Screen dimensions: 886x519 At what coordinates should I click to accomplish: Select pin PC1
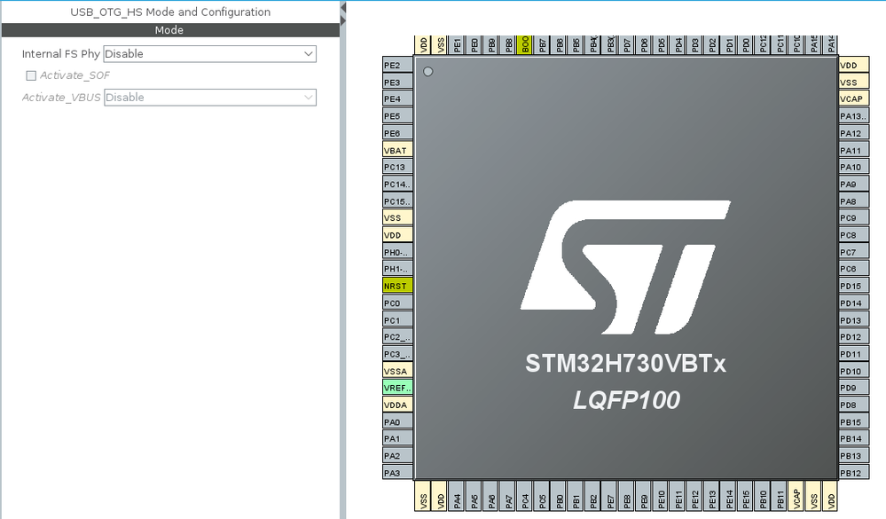(398, 319)
